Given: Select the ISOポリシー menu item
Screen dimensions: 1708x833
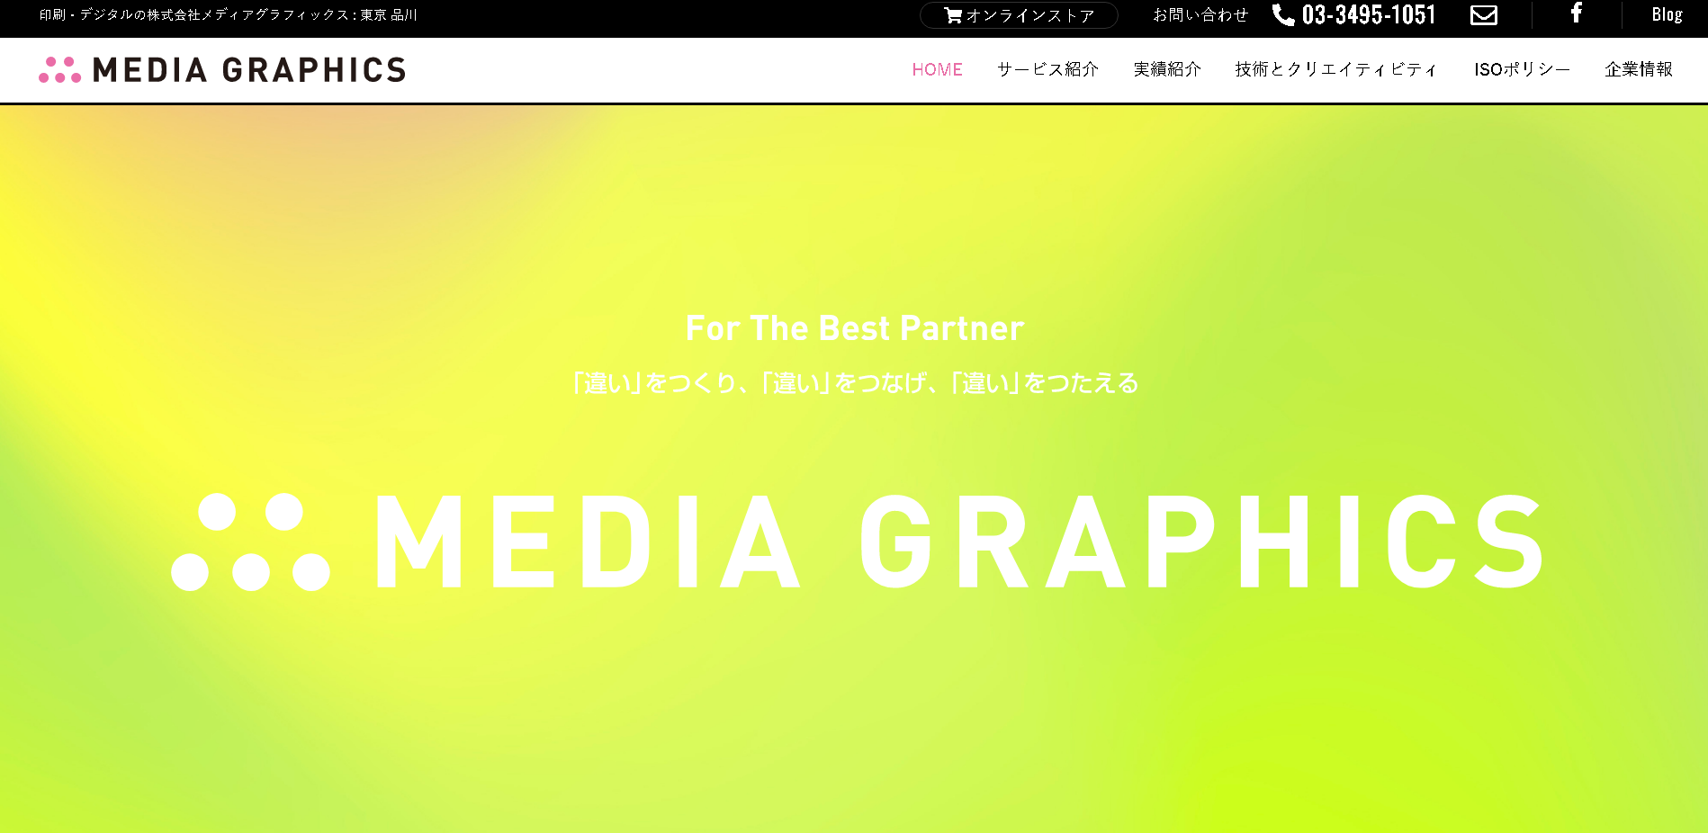Looking at the screenshot, I should point(1522,69).
